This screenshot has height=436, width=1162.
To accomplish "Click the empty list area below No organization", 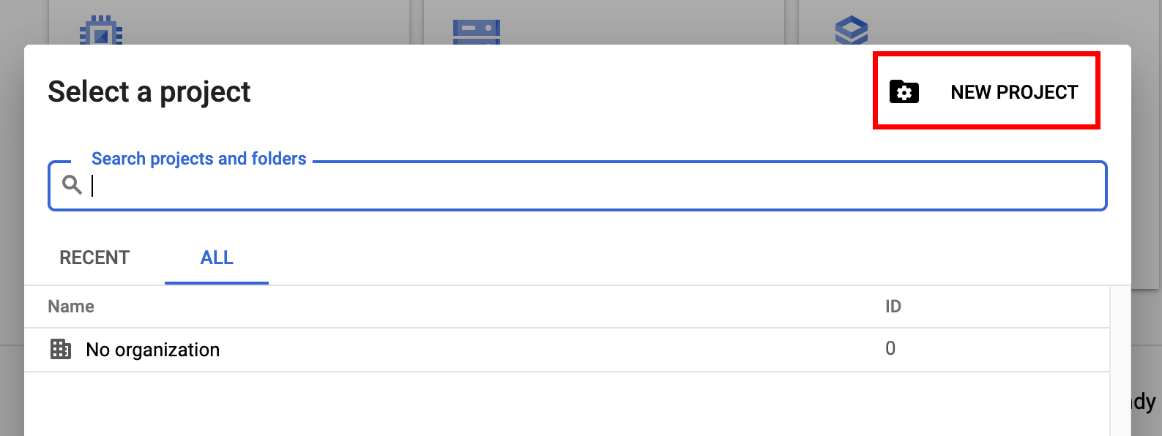I will (567, 404).
